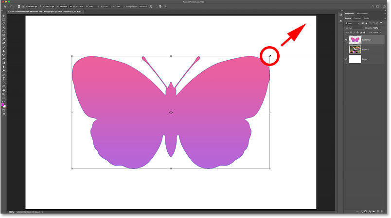Image resolution: width=391 pixels, height=218 pixels.
Task: Select the Shape tool
Action: (4, 86)
